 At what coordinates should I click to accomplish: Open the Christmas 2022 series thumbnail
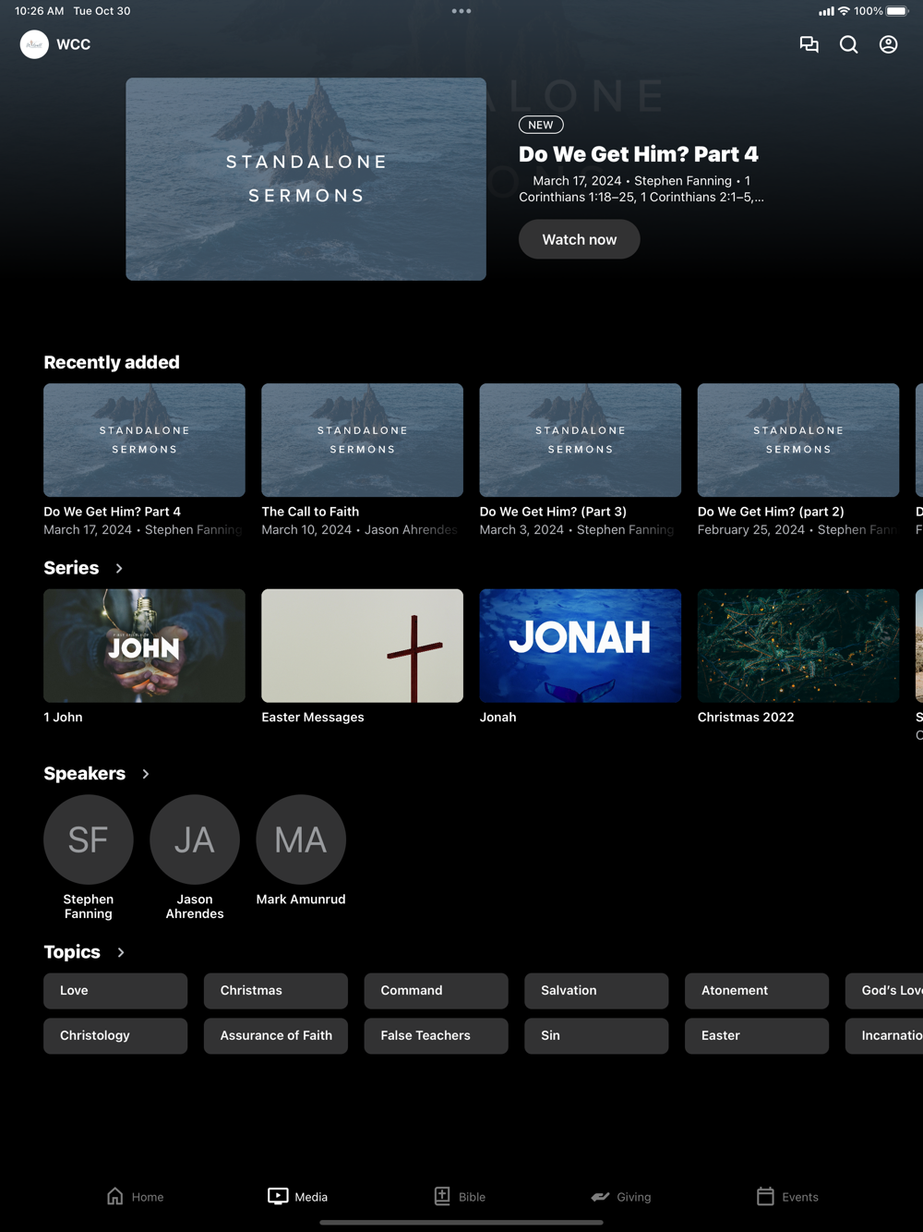(798, 646)
